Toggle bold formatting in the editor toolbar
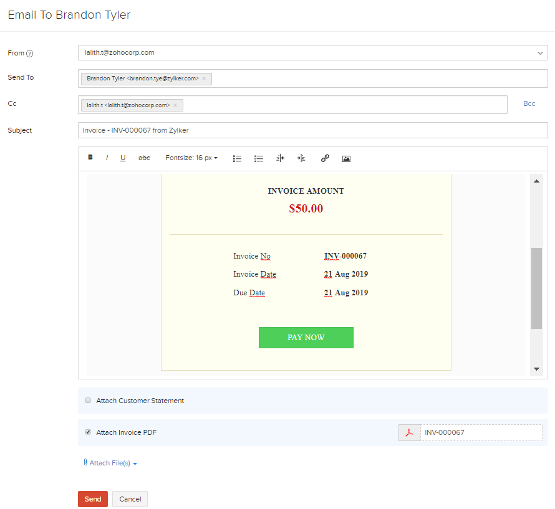This screenshot has width=555, height=509. [x=90, y=158]
